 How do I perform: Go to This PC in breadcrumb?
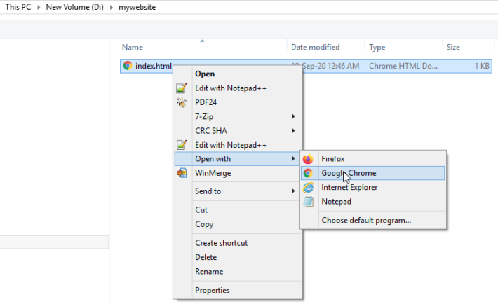18,7
